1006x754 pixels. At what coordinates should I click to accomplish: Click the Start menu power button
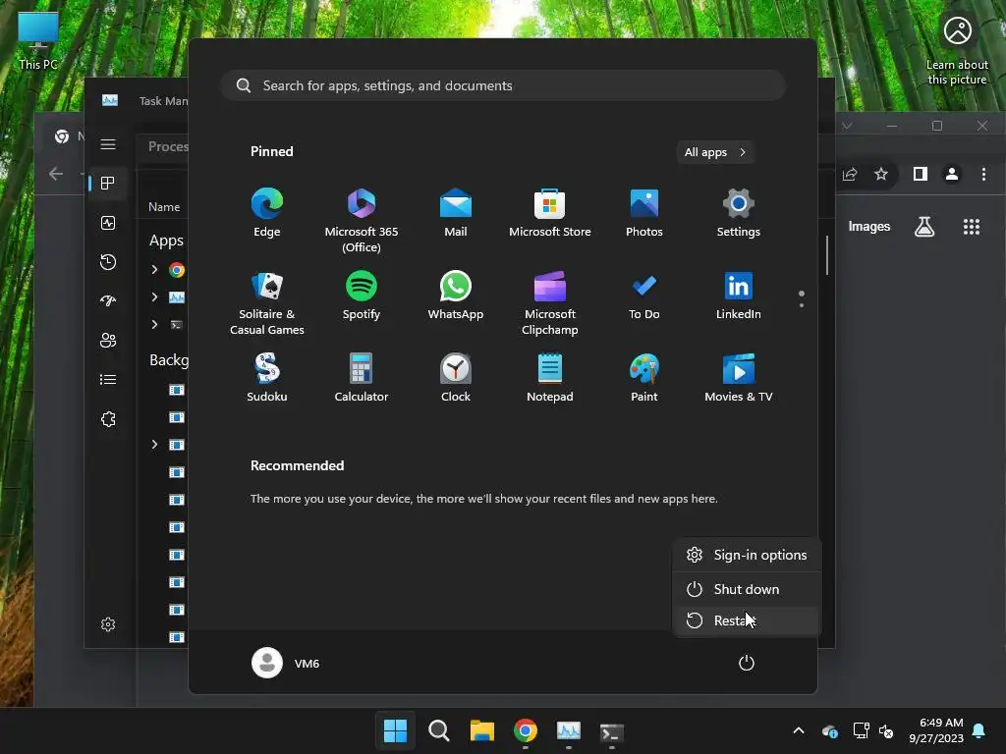747,663
